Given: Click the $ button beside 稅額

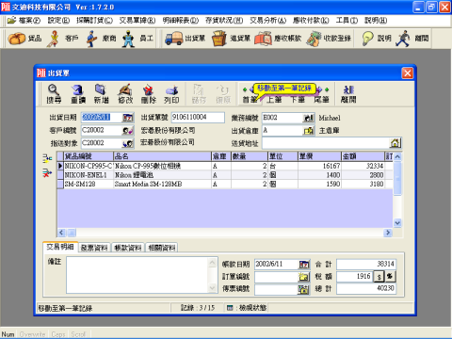Looking at the screenshot, I should click(x=379, y=277).
